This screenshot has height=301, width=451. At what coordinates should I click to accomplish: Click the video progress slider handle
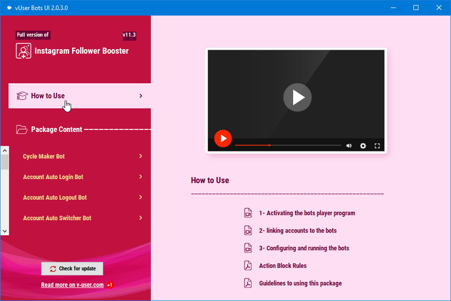(270, 145)
